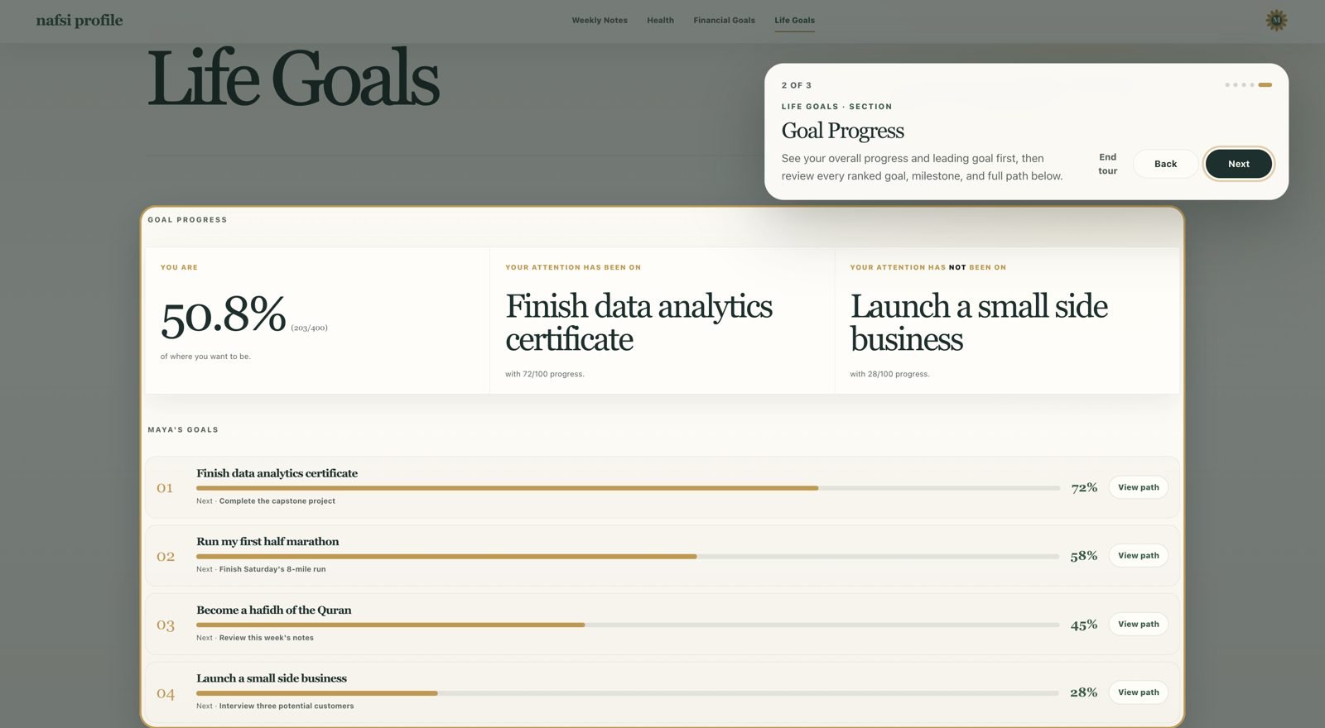Click the '(203/400)' score text

(309, 328)
